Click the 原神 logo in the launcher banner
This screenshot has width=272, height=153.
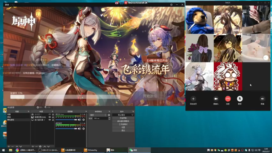[23, 21]
